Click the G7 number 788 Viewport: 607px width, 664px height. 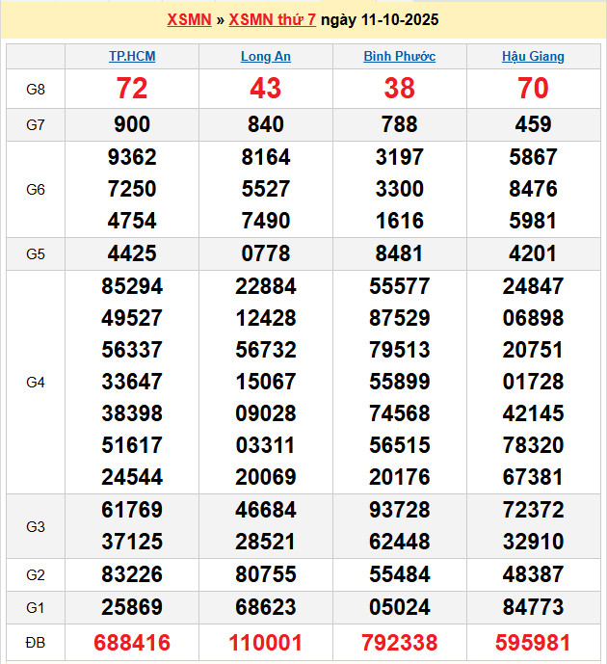[x=399, y=124]
